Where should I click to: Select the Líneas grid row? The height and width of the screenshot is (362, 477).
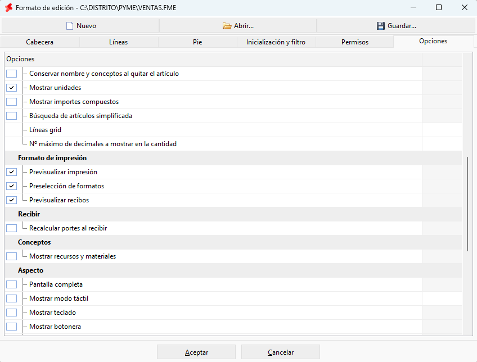[x=233, y=130]
